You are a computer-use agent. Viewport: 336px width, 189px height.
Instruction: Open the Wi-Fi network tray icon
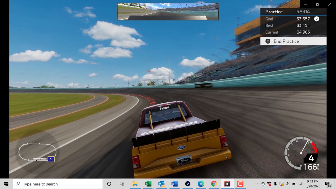301,184
